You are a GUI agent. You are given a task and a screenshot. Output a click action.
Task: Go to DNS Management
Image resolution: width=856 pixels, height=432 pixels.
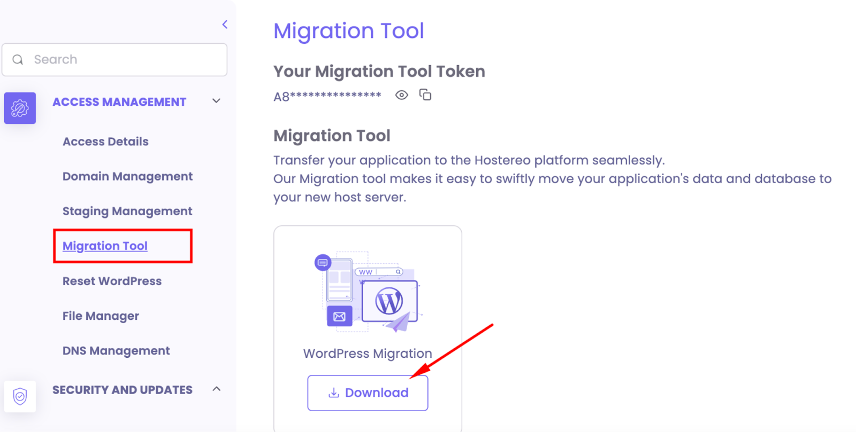click(116, 351)
